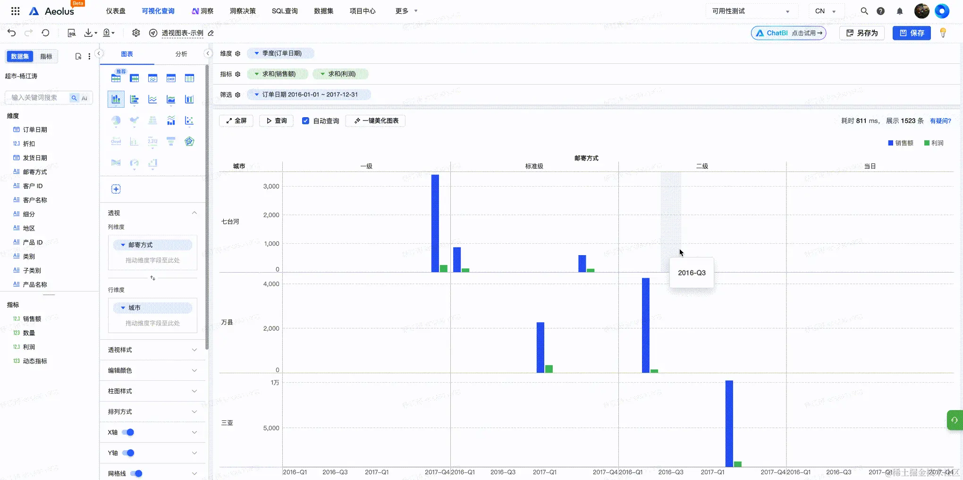Viewport: 963px width, 480px height.
Task: Select the radar chart type
Action: (189, 141)
